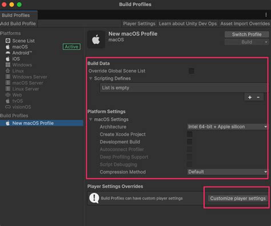Viewport: 271px width, 226px height.
Task: Enable Development Build checkbox
Action: [190, 142]
